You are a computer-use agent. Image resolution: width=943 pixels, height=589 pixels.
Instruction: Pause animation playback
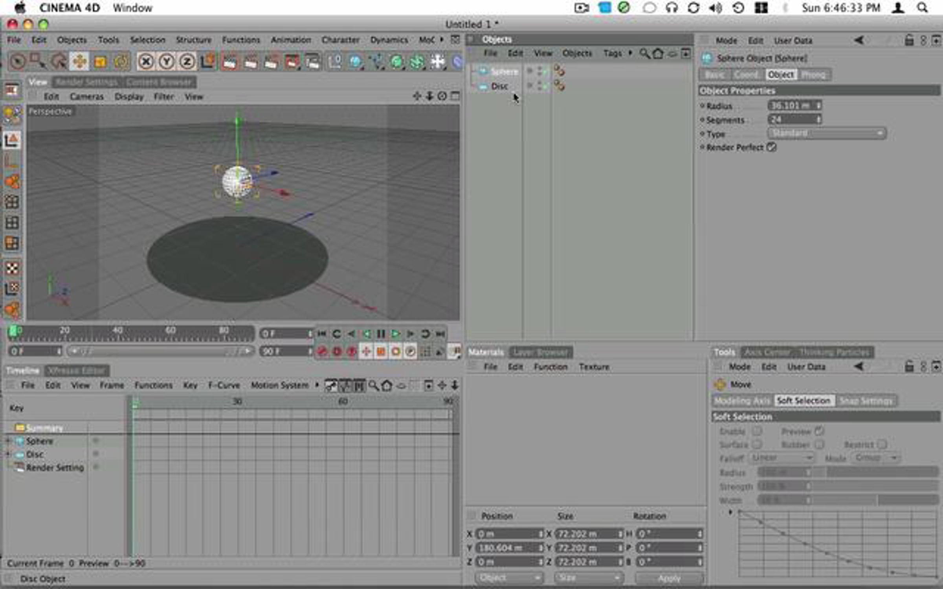[x=381, y=334]
